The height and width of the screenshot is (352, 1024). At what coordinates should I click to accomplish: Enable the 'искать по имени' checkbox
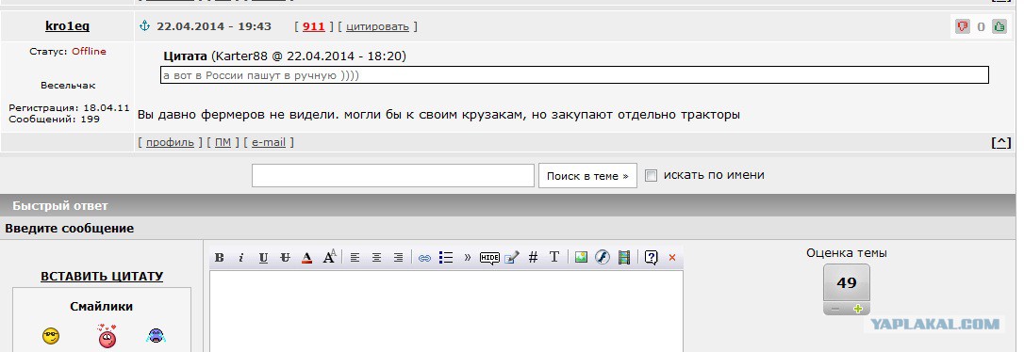pos(651,175)
